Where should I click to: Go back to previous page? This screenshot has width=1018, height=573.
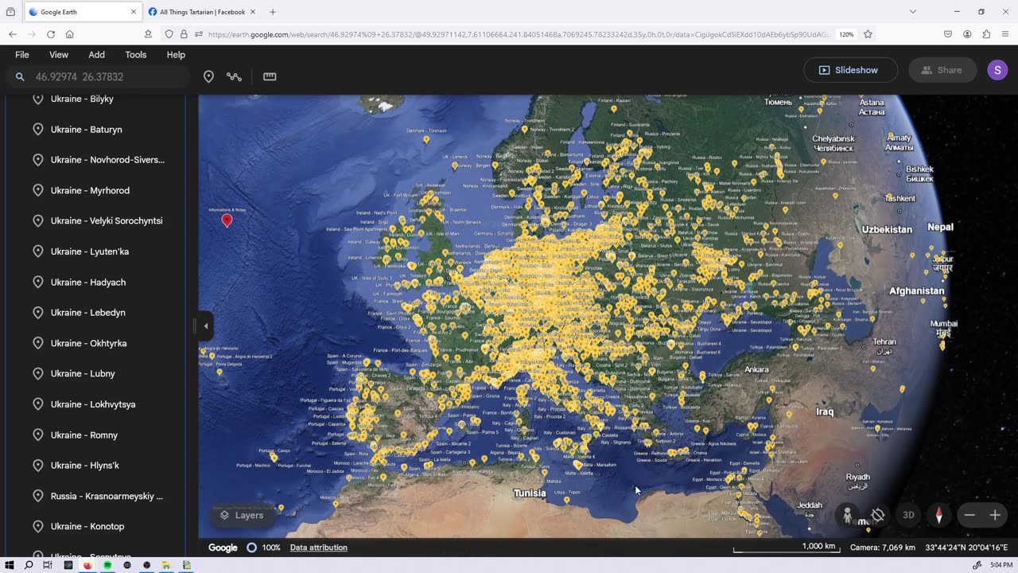point(13,34)
